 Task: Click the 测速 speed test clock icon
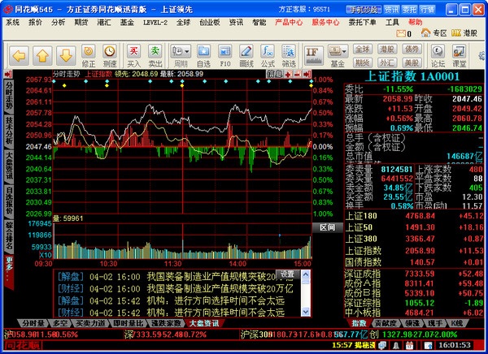(x=110, y=55)
